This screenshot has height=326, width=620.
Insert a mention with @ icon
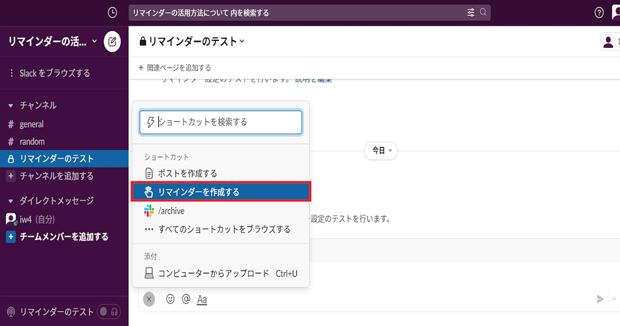tap(186, 299)
